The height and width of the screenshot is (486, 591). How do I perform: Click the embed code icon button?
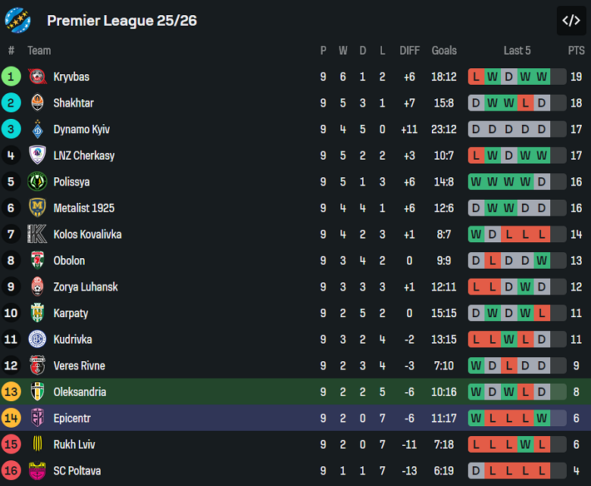click(571, 20)
